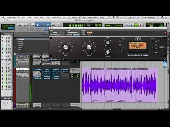Click the Release knob on the 1176
This screenshot has width=170, height=127.
tap(108, 52)
